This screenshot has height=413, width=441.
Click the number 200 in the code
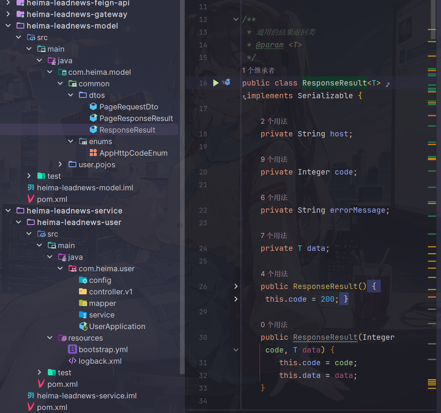tap(327, 299)
